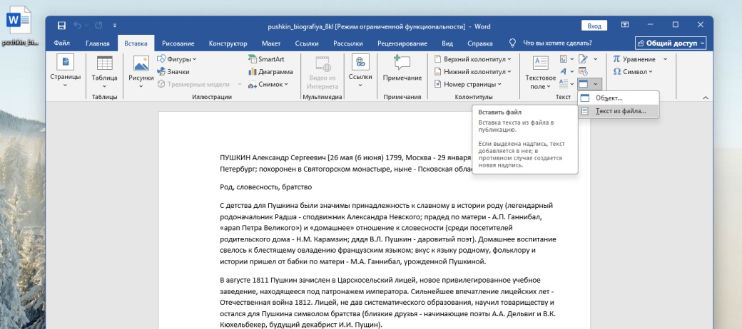Open the Уравнение (Equation) button

(634, 60)
